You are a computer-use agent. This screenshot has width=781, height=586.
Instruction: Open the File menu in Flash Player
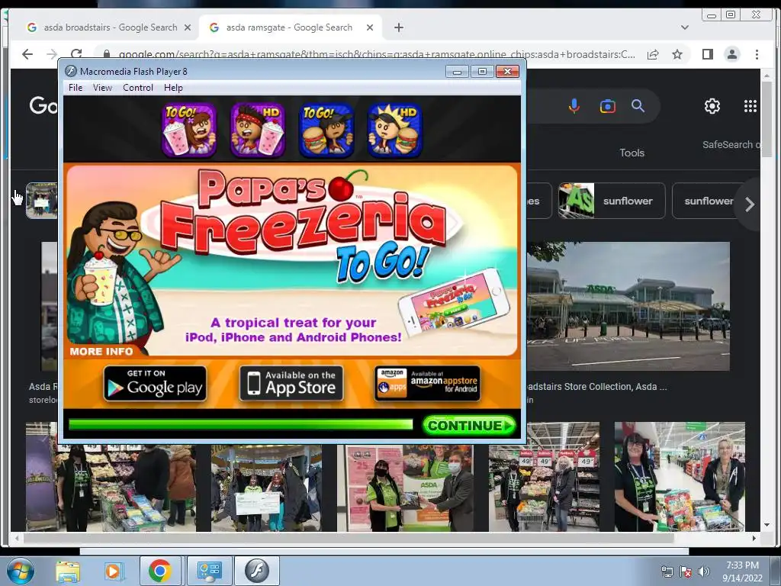click(x=76, y=88)
